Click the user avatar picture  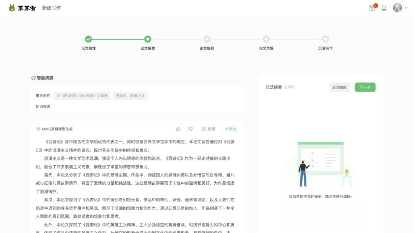click(397, 8)
